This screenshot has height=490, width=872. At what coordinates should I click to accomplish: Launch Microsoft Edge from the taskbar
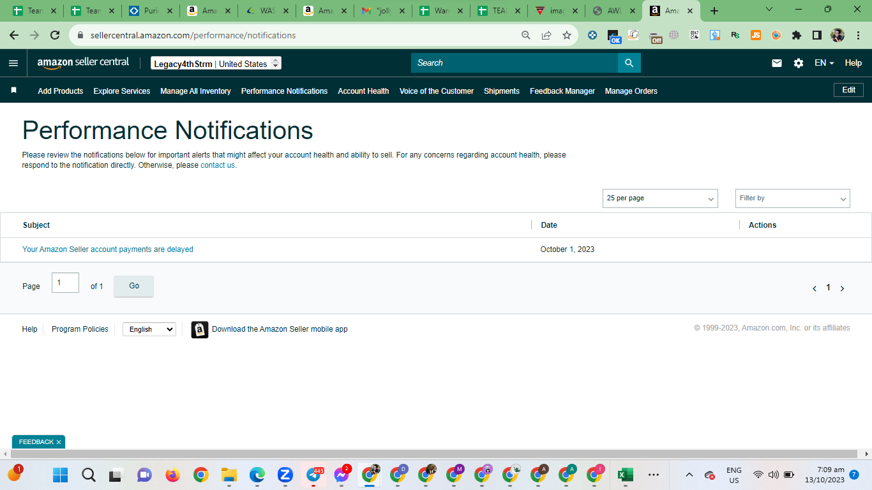[x=257, y=475]
